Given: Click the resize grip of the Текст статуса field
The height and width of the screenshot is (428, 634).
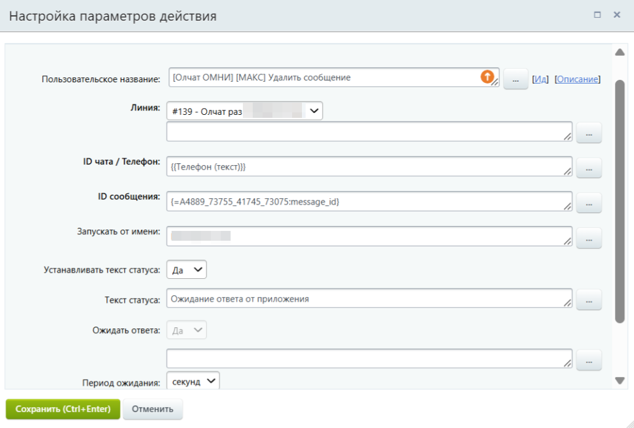Looking at the screenshot, I should 568,303.
